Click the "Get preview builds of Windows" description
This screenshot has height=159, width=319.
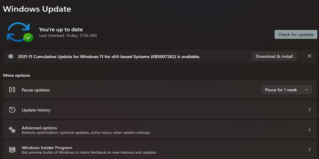click(x=89, y=152)
